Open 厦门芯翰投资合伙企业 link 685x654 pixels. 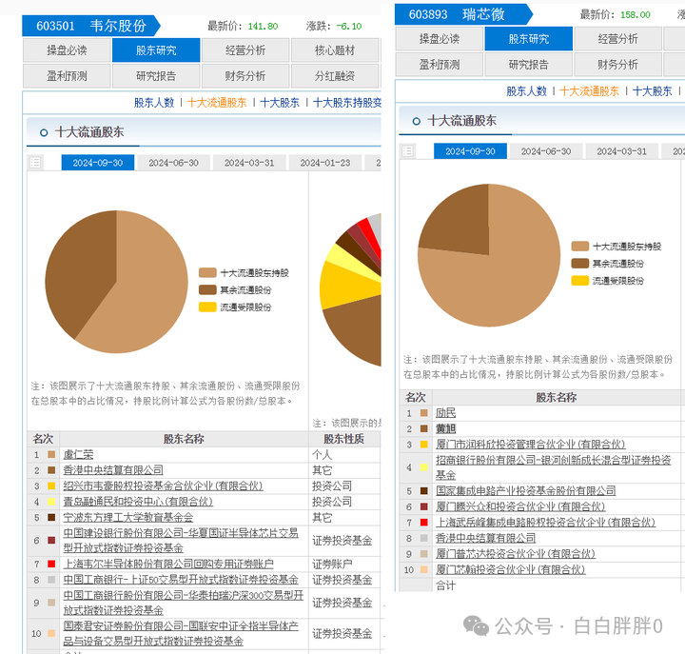[x=510, y=569]
